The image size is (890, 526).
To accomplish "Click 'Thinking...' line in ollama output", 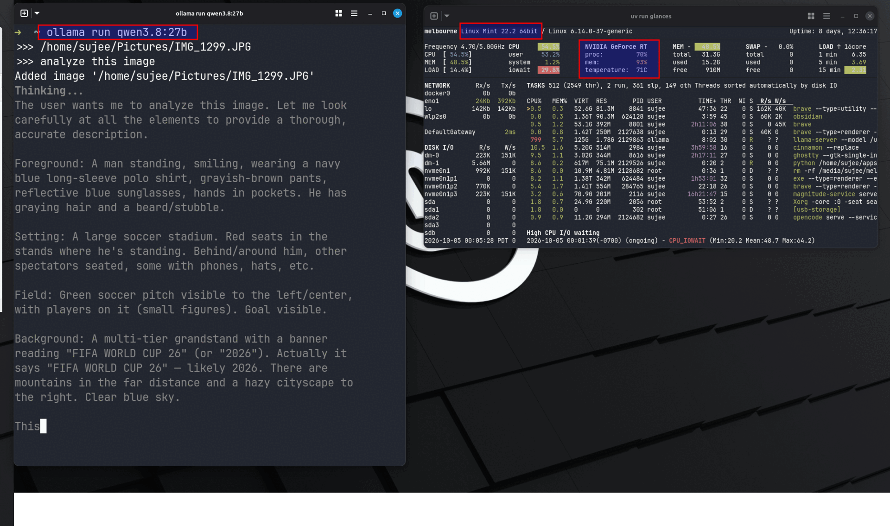I will pyautogui.click(x=49, y=91).
